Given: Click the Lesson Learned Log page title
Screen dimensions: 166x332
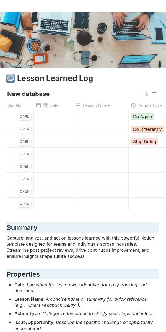Looking at the screenshot, I should click(55, 78).
